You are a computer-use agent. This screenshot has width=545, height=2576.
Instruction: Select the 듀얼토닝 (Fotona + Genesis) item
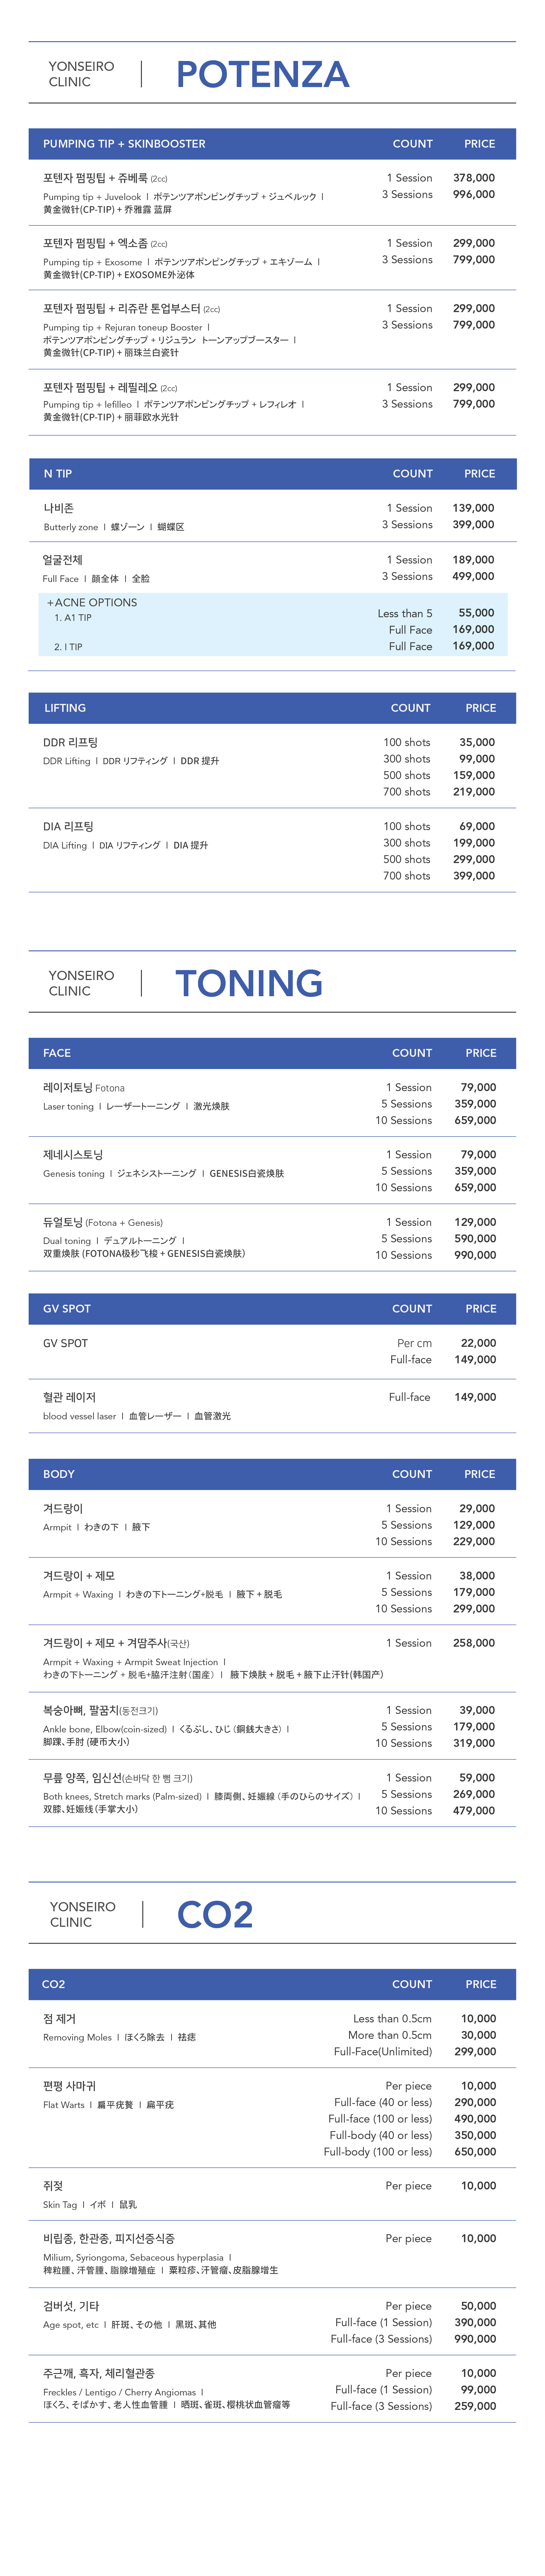click(x=102, y=1222)
